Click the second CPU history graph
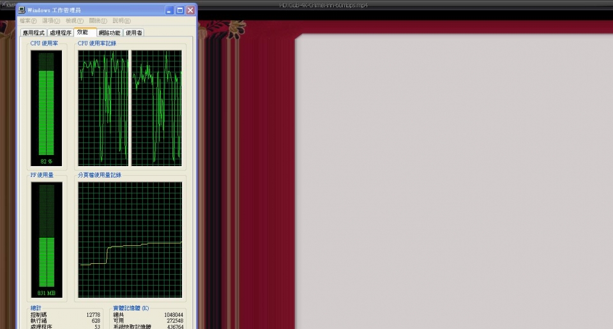This screenshot has width=613, height=329. (156, 108)
